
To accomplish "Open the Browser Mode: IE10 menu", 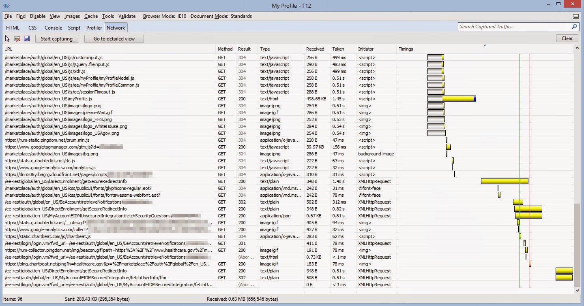I will coord(165,16).
